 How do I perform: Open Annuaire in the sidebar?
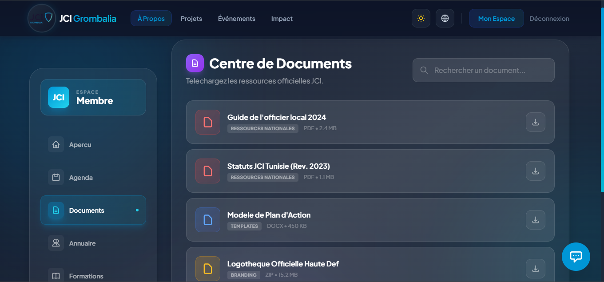click(x=93, y=243)
